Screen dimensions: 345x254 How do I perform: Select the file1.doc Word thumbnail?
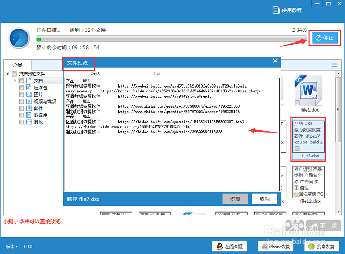click(308, 90)
